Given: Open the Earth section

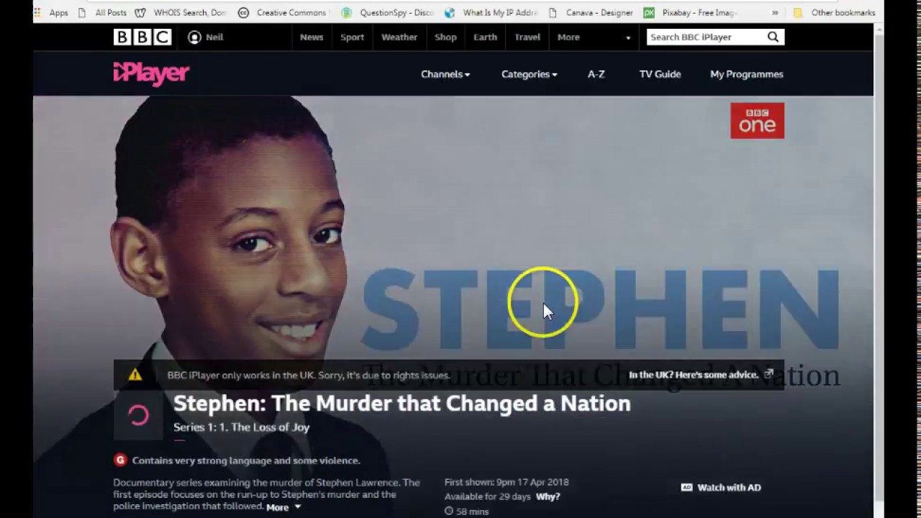Looking at the screenshot, I should click(x=485, y=37).
